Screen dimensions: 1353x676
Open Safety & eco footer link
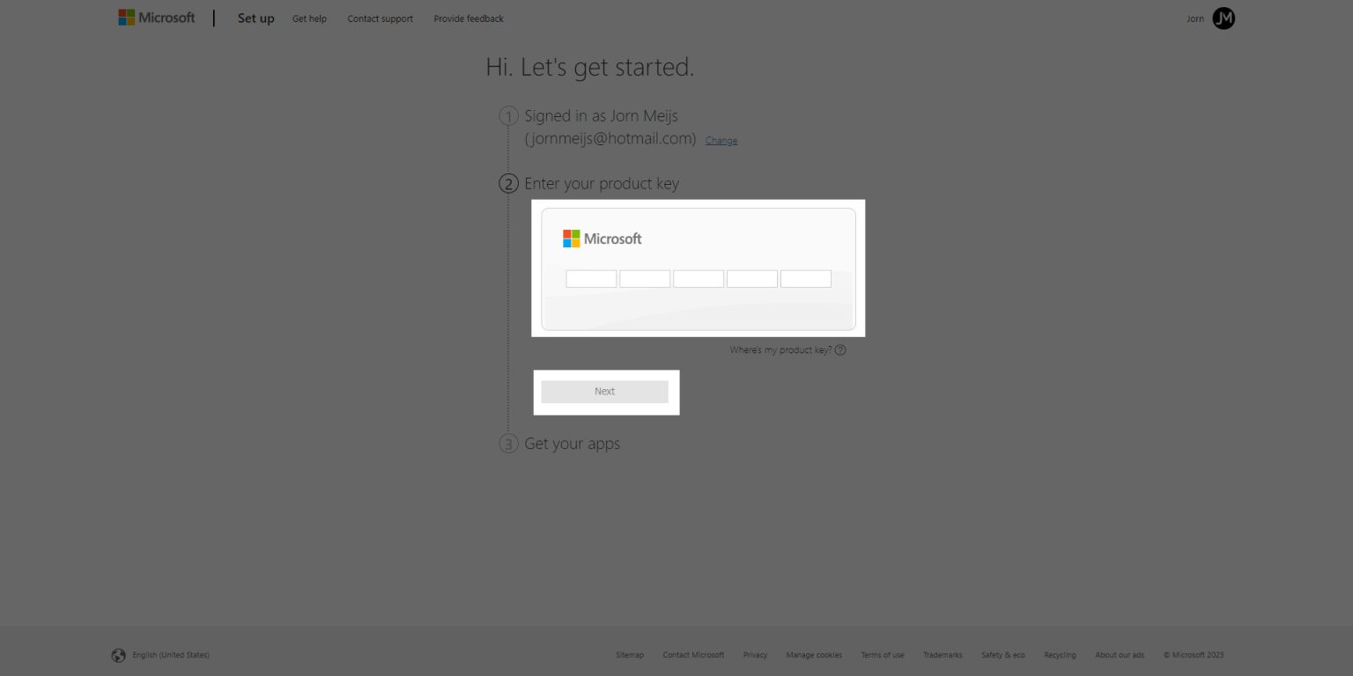click(1003, 655)
